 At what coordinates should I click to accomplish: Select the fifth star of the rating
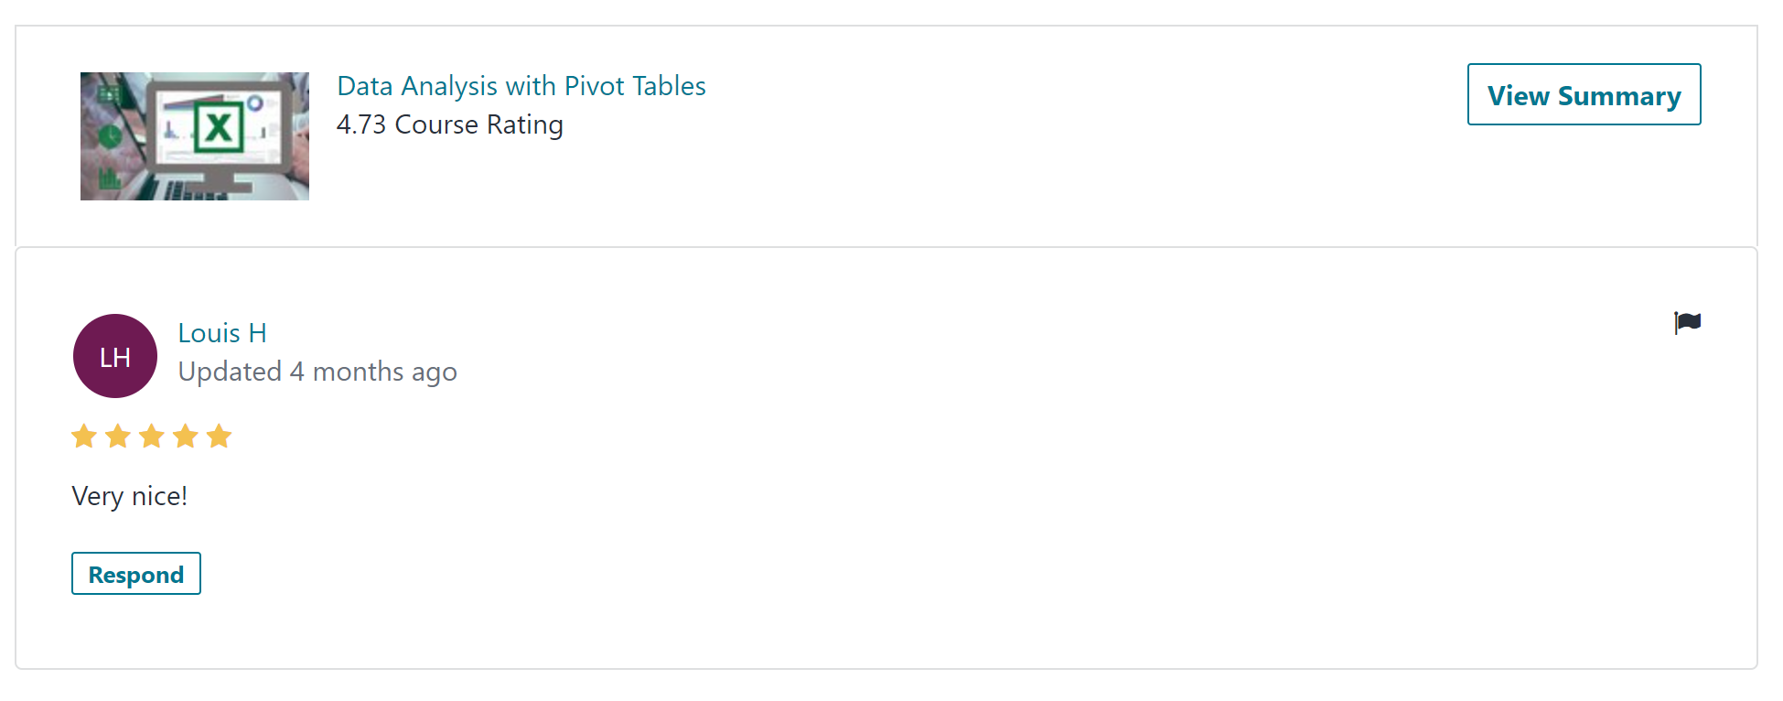click(220, 437)
